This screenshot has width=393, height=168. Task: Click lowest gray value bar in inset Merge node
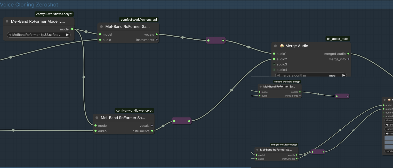coord(389,147)
